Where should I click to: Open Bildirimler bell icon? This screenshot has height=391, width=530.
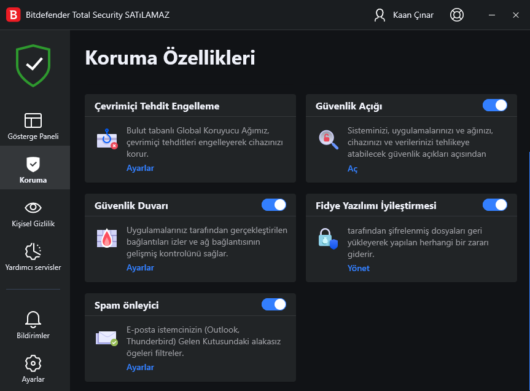click(33, 319)
